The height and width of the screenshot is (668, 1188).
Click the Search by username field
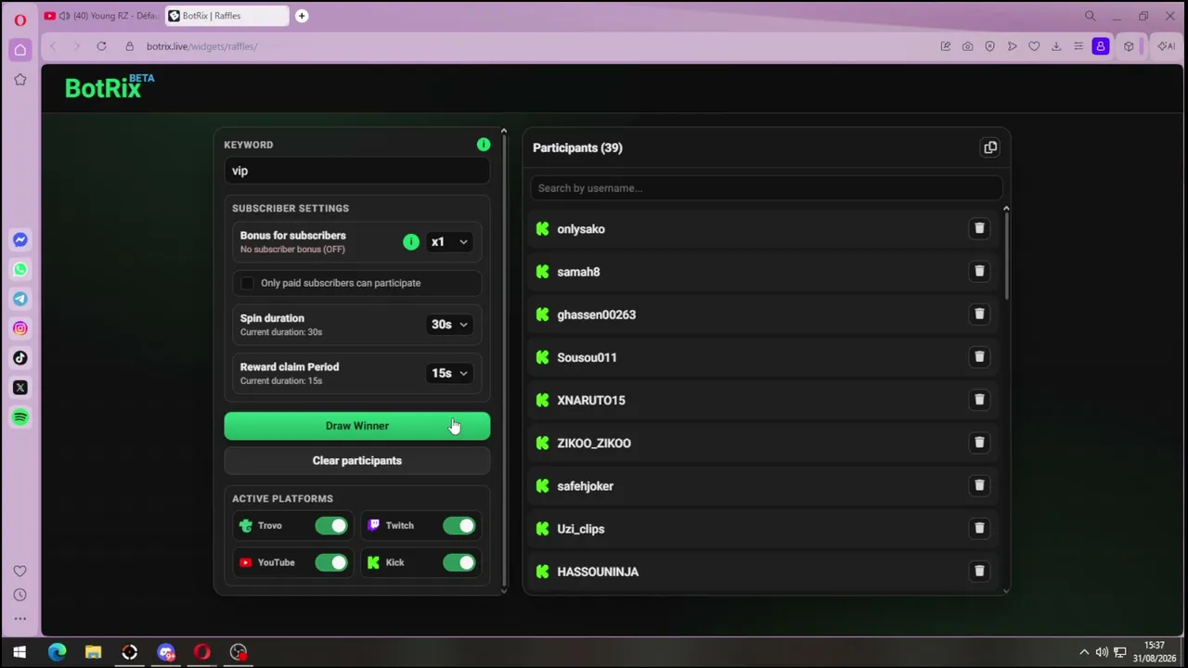click(767, 188)
